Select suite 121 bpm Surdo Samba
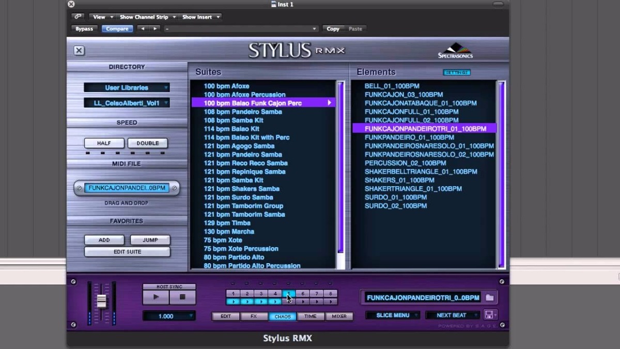Screen dimensions: 620x349 coord(238,197)
